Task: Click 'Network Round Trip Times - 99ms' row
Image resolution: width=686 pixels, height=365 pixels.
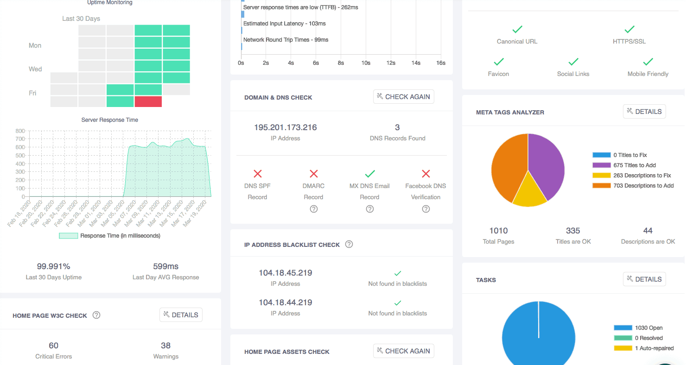Action: (286, 40)
